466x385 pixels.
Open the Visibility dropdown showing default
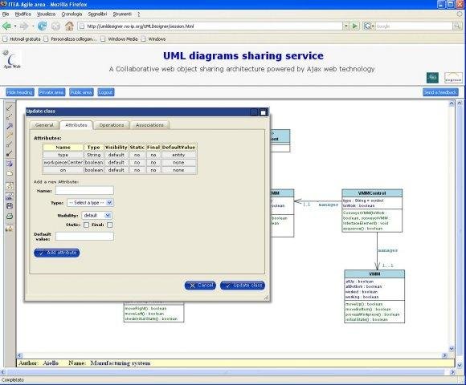tap(96, 215)
